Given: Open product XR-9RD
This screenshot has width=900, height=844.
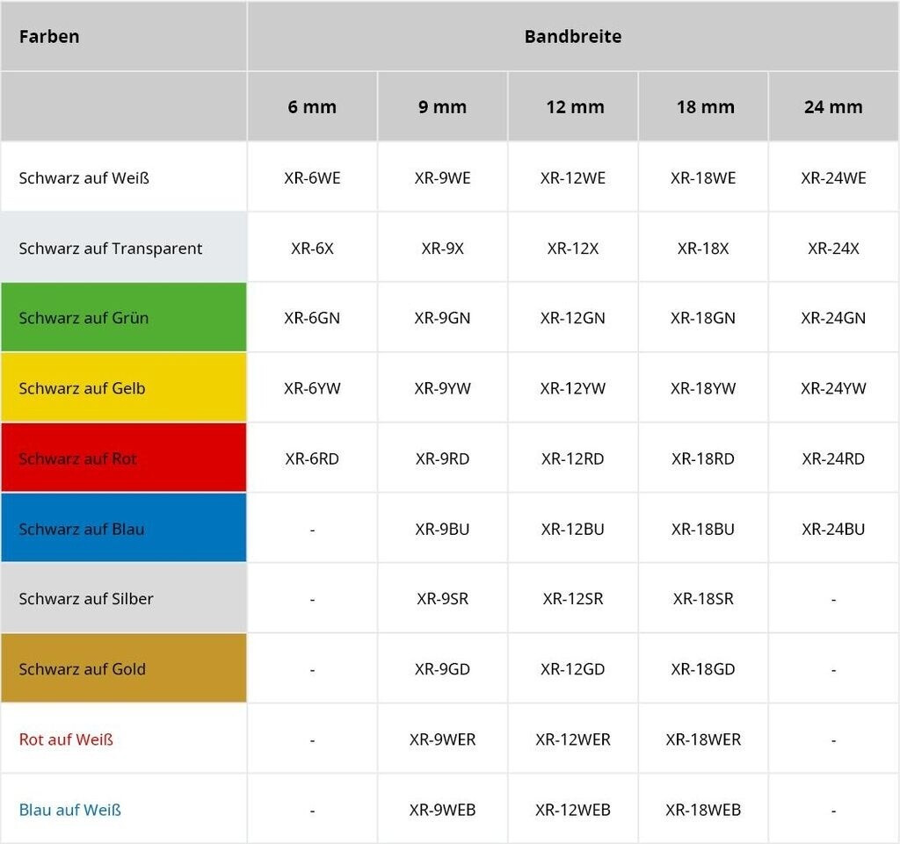Looking at the screenshot, I should click(x=442, y=458).
